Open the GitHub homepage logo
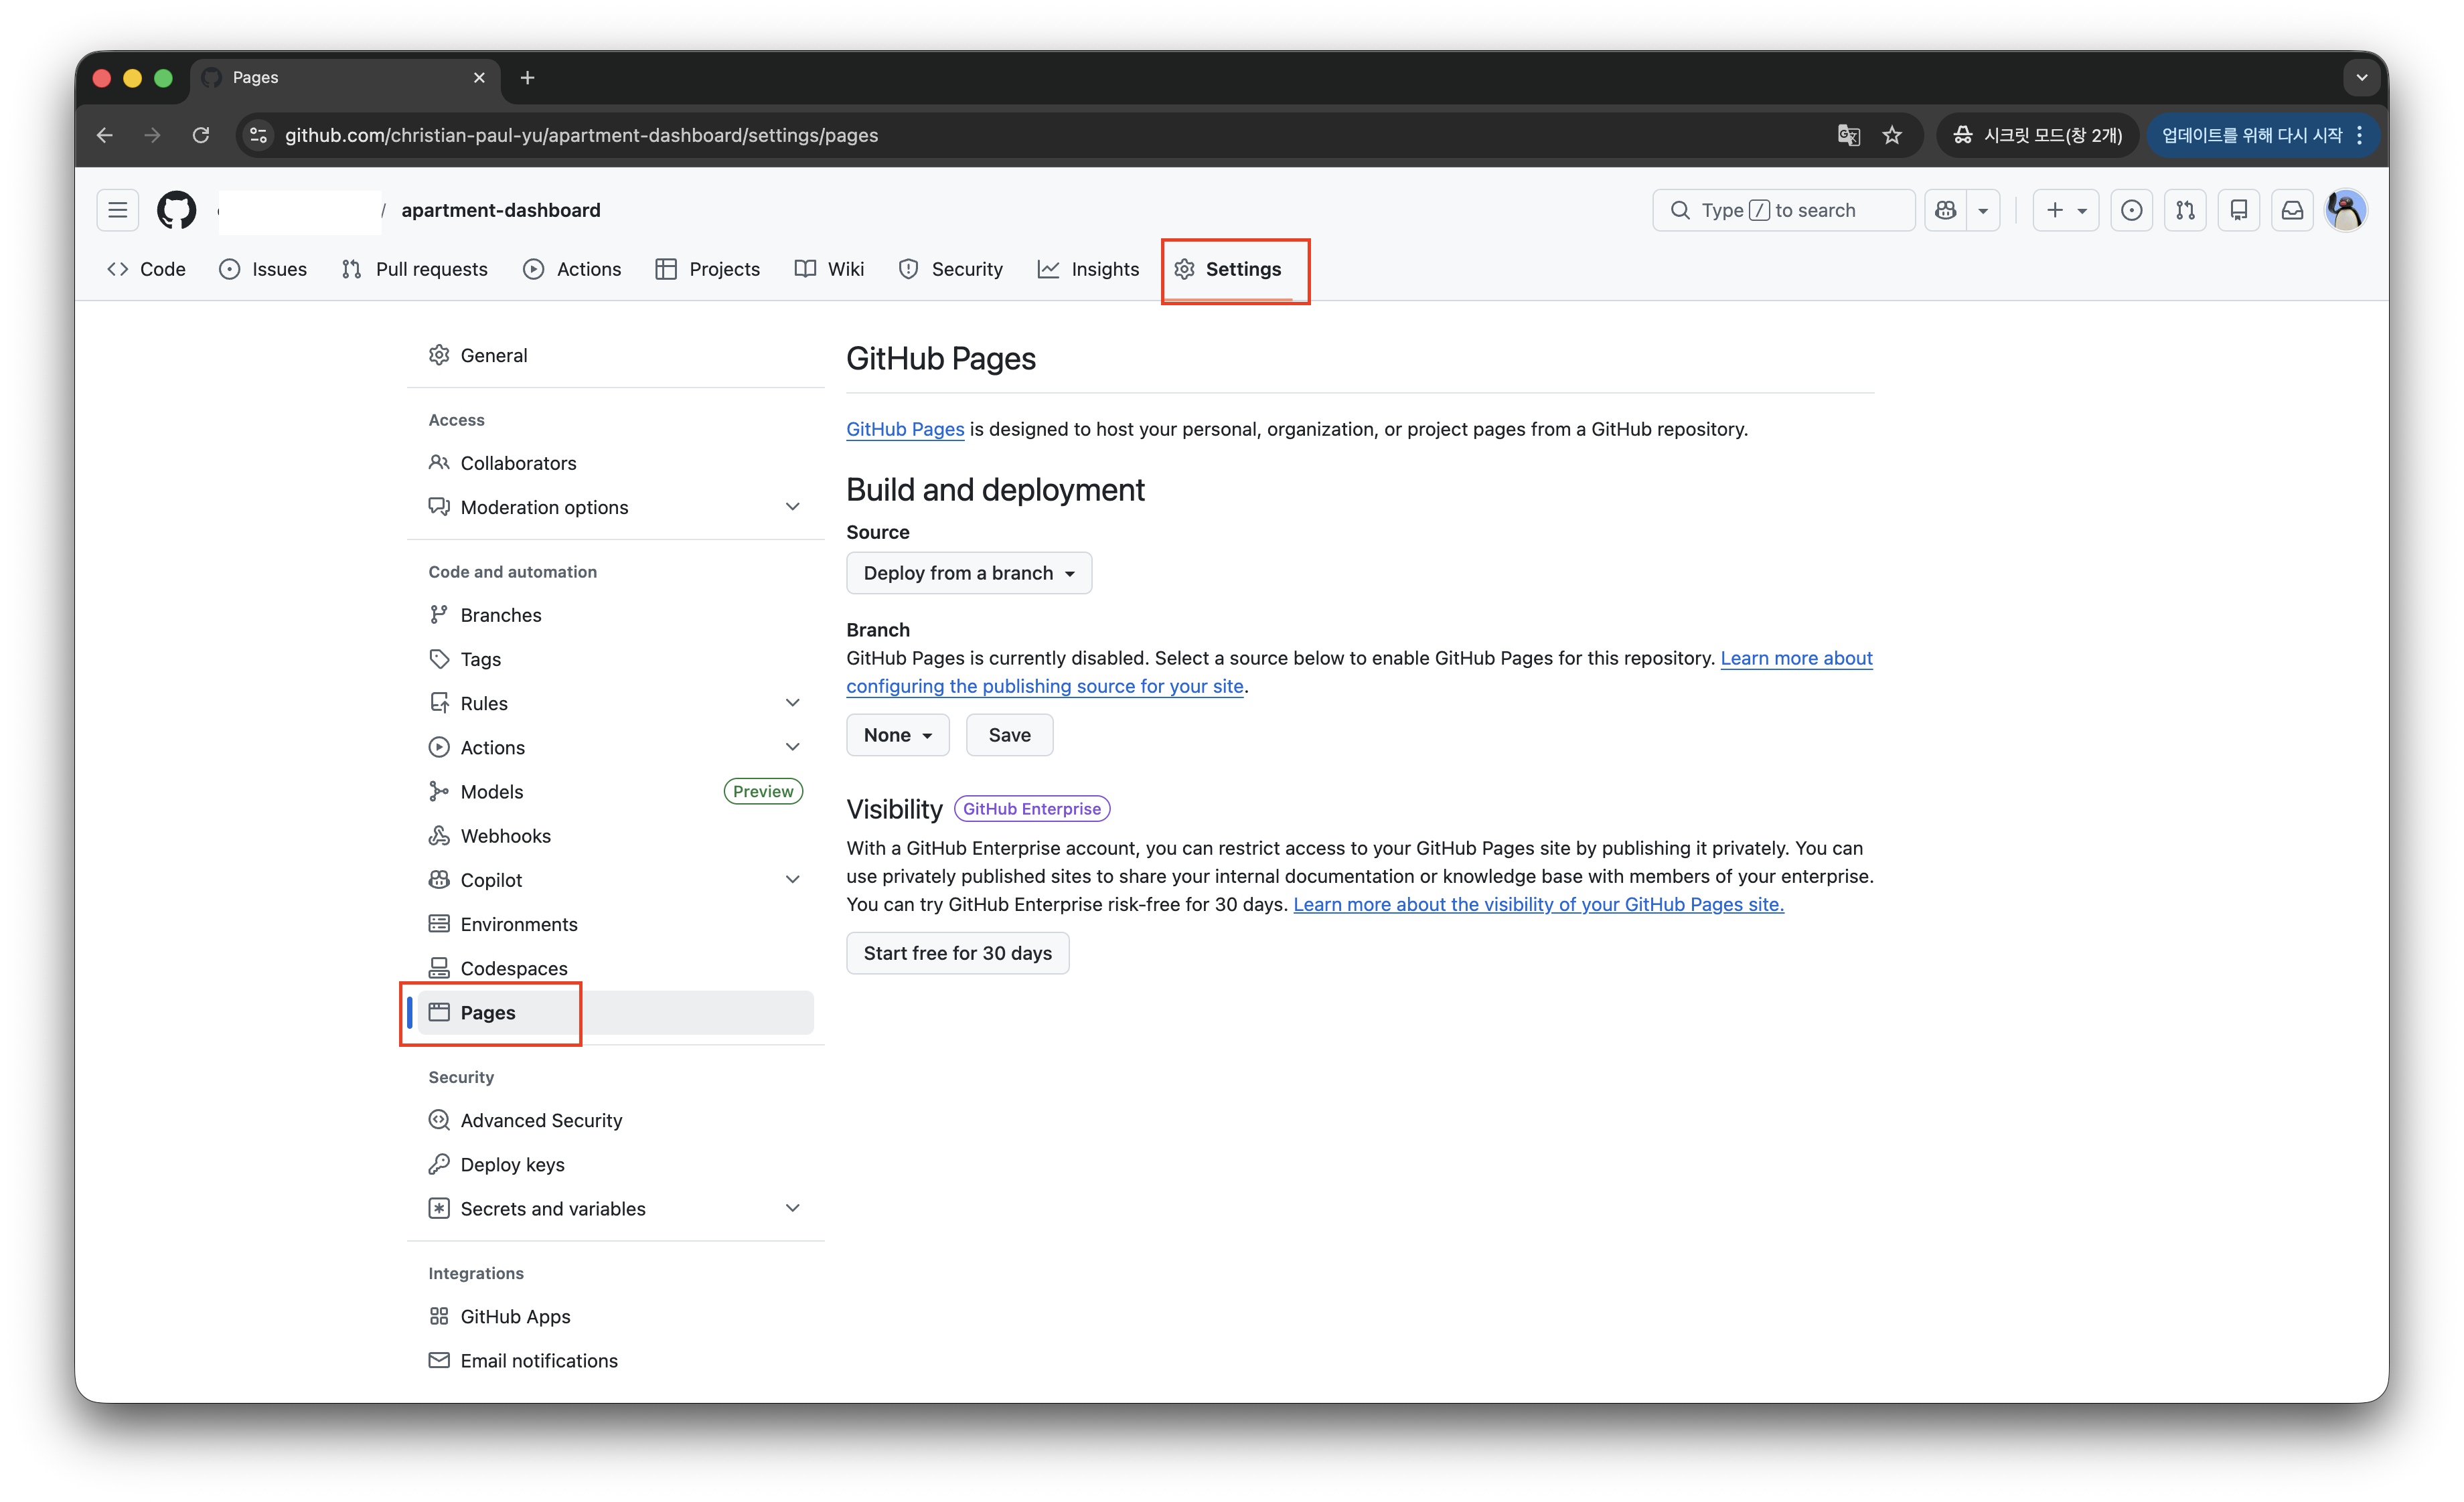This screenshot has width=2464, height=1502. [176, 210]
